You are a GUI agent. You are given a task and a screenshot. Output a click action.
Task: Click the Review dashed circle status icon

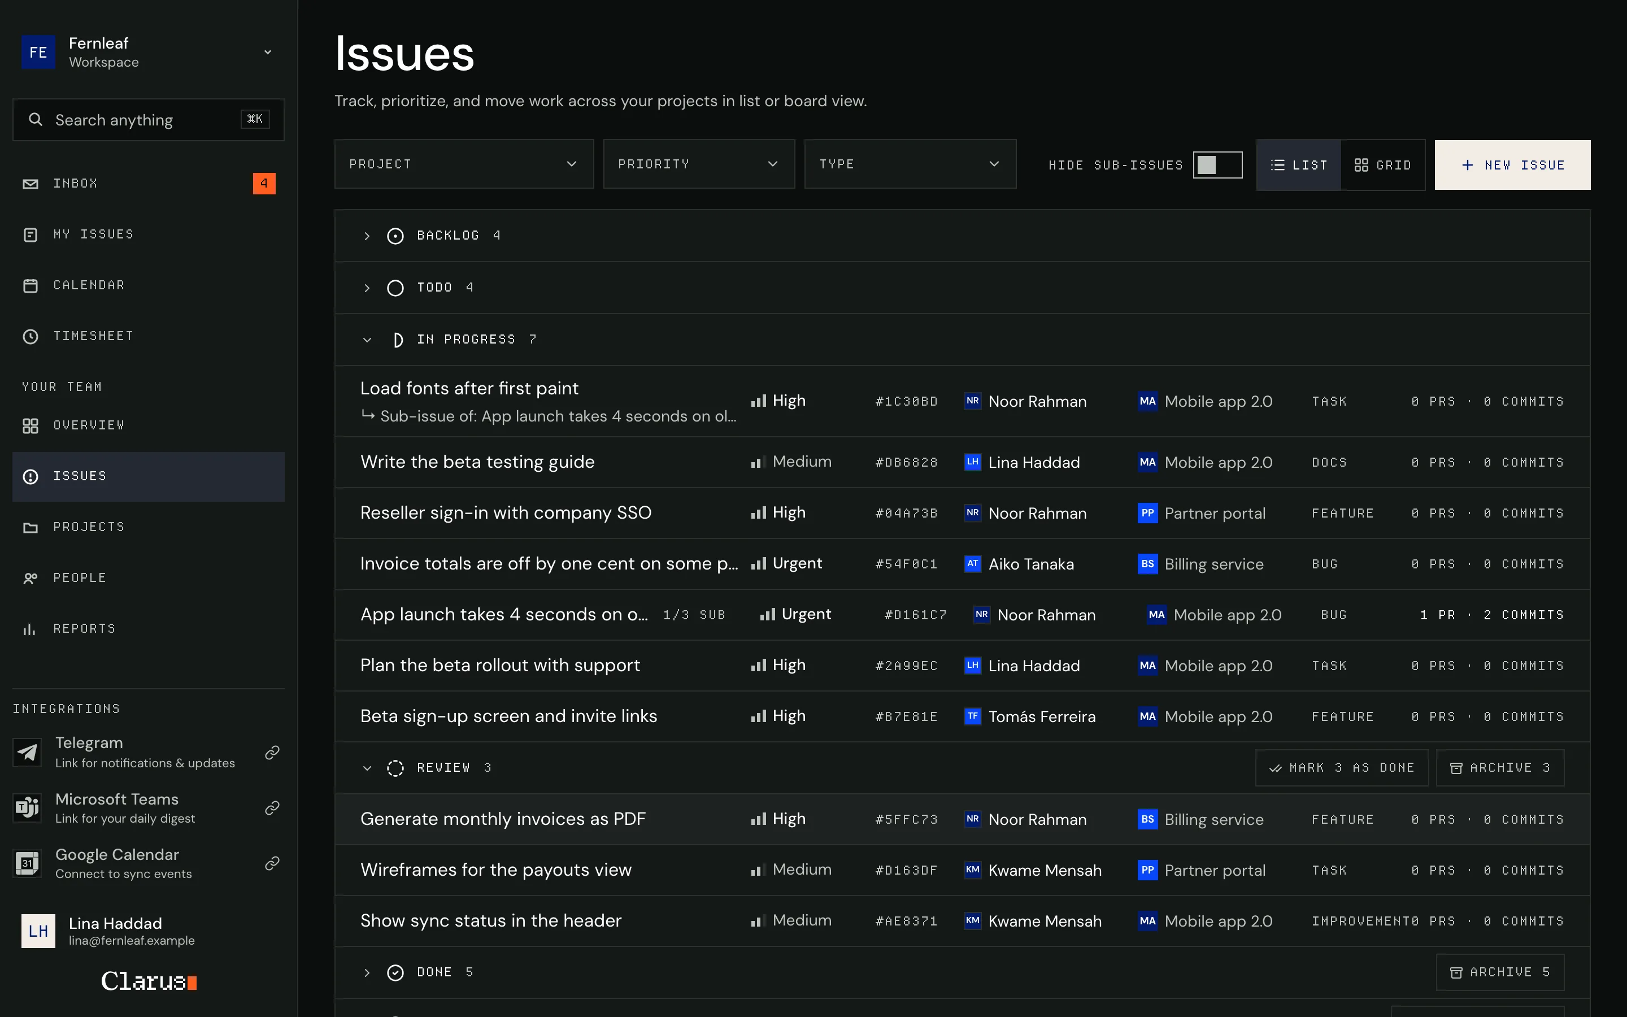395,767
